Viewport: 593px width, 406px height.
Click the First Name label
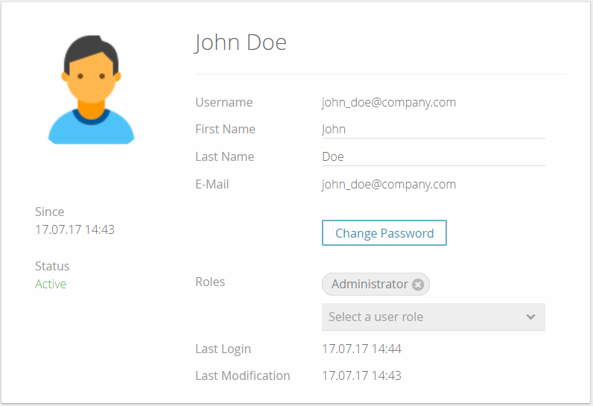(225, 130)
